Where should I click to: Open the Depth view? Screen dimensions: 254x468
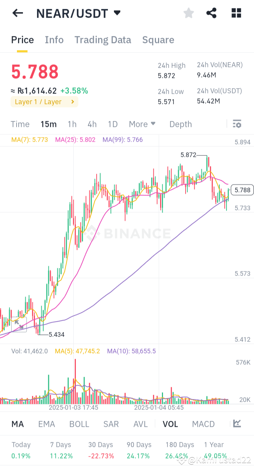(x=180, y=124)
